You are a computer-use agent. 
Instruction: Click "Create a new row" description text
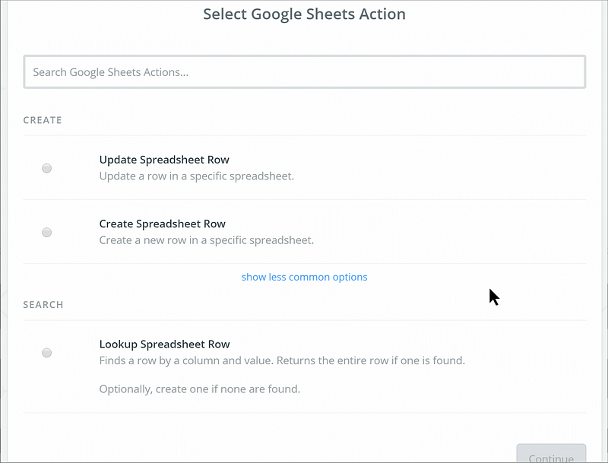(206, 240)
